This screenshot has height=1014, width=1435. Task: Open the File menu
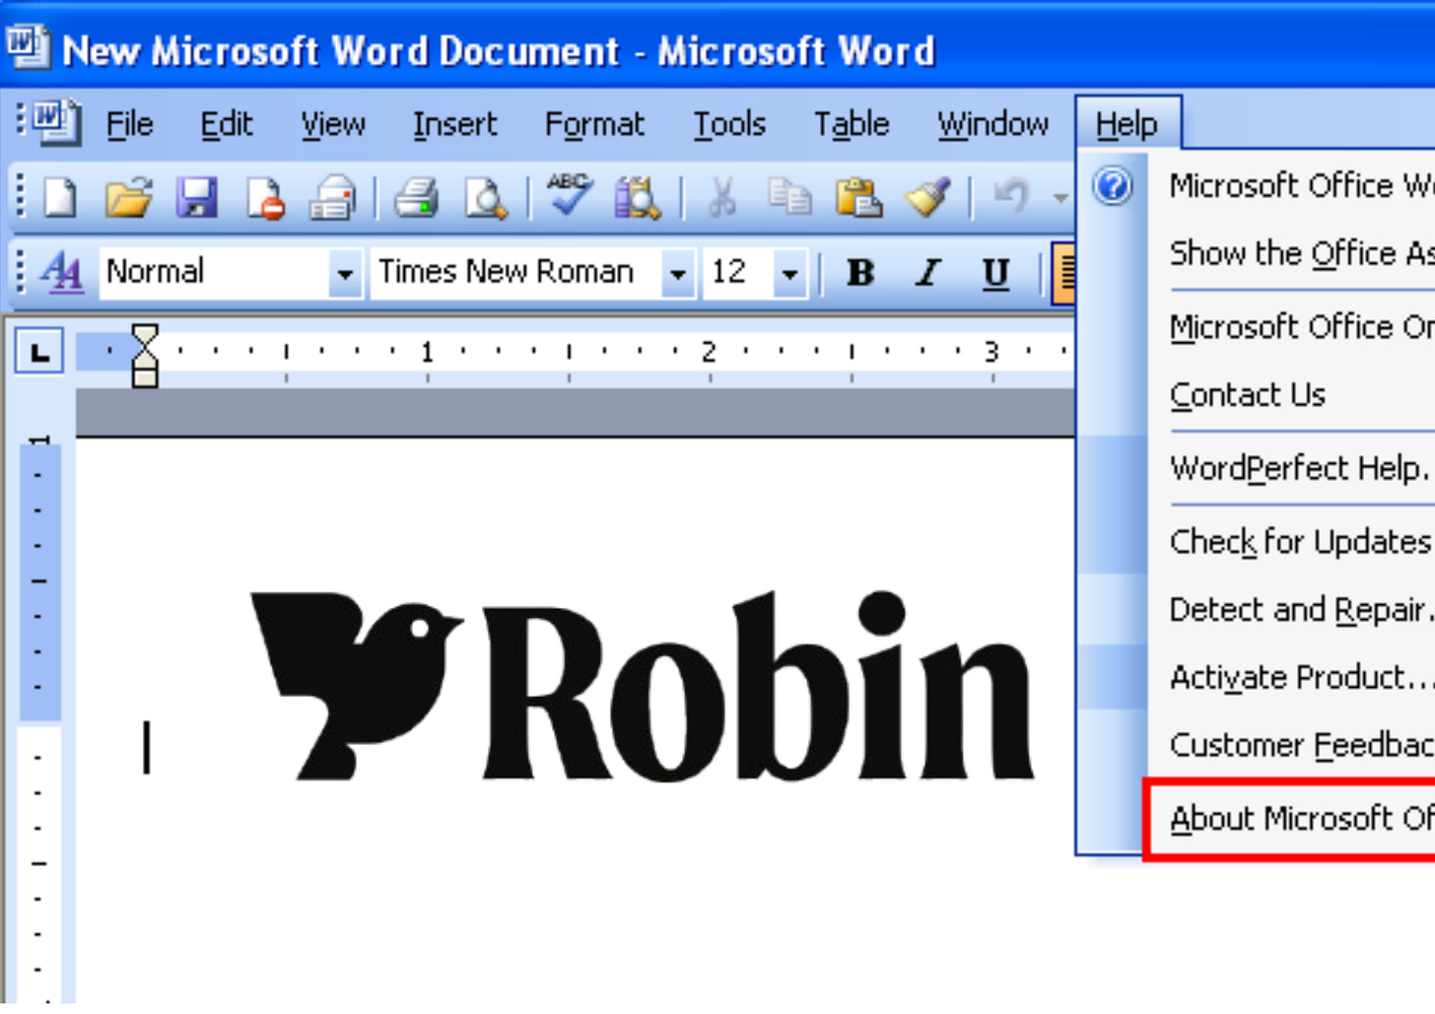point(129,124)
